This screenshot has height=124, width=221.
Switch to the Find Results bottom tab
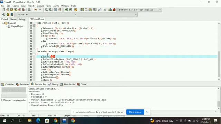(68, 84)
